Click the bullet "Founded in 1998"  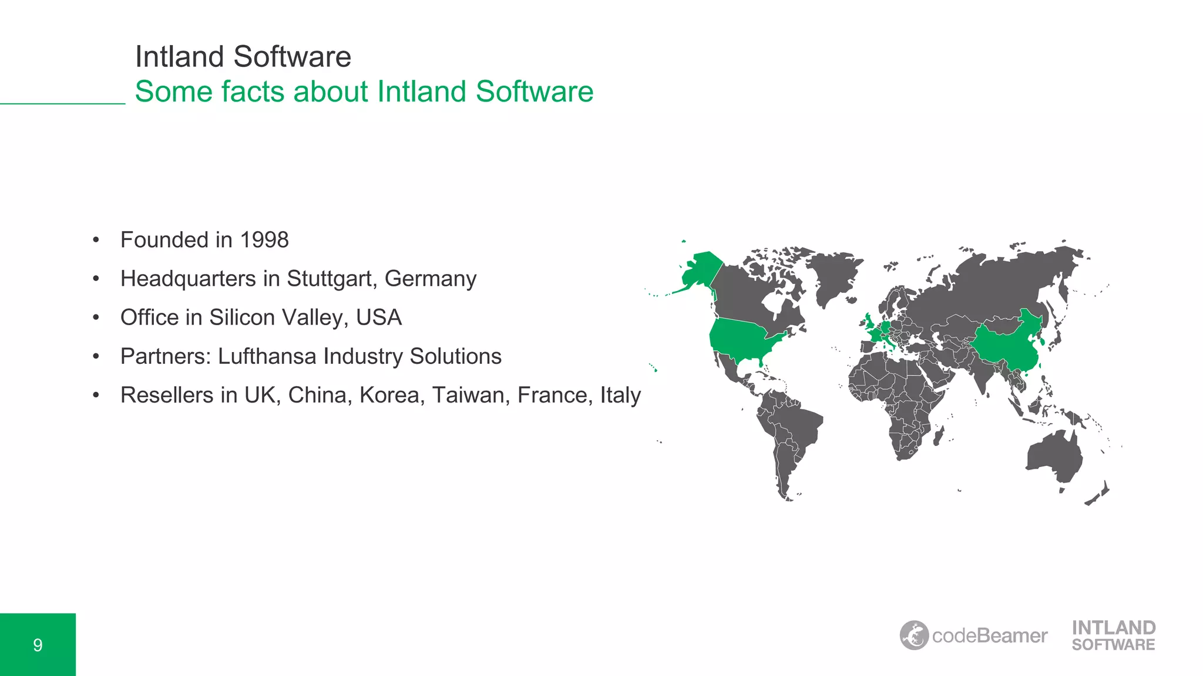(x=204, y=240)
